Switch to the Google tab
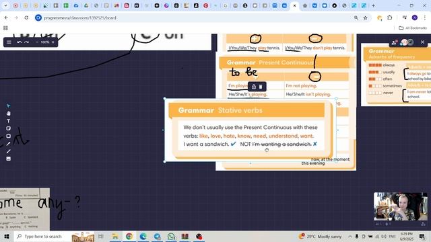Screen dimensions: 431x242 [x=226, y=5]
